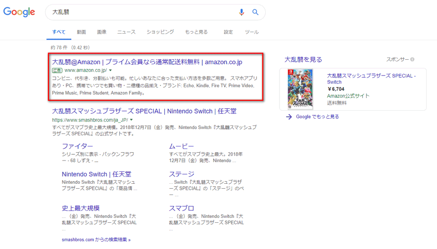Image resolution: width=437 pixels, height=249 pixels.
Task: Switch to the 画像 tab
Action: point(101,32)
